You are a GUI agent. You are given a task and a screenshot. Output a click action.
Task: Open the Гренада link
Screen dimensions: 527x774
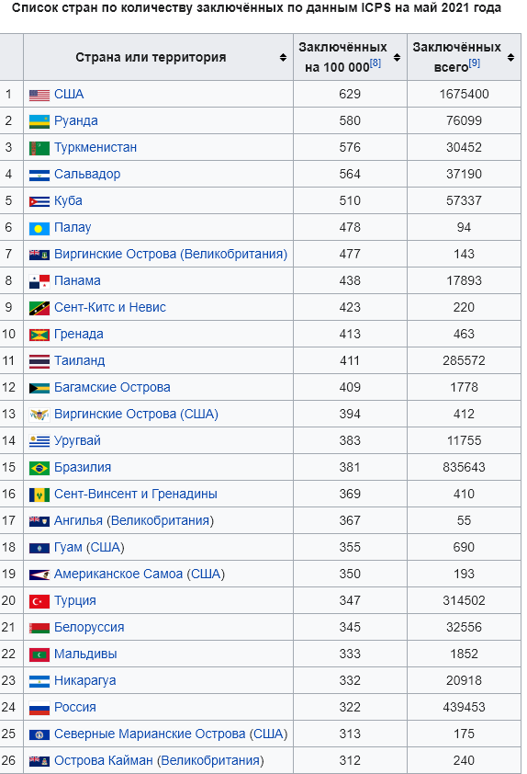(x=79, y=335)
